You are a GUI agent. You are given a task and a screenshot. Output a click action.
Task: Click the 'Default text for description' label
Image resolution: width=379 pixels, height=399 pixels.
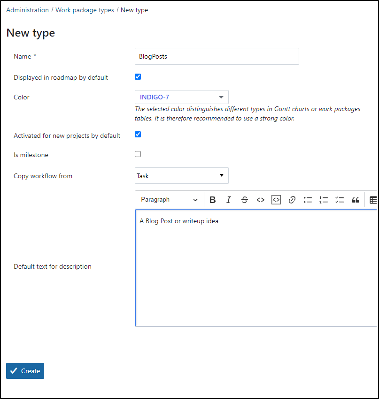[x=53, y=266]
